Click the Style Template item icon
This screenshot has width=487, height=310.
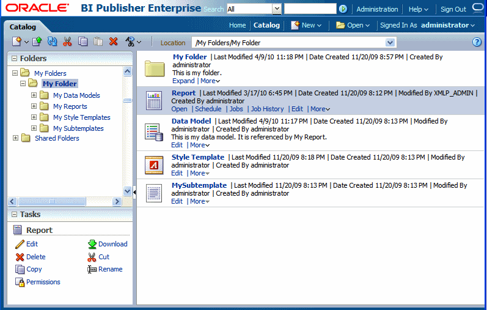[x=154, y=165]
